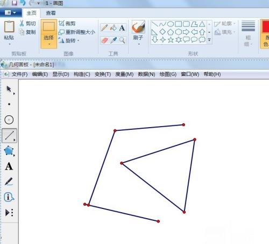Click the Copy (复制) button
This screenshot has height=244, width=269.
click(x=27, y=32)
